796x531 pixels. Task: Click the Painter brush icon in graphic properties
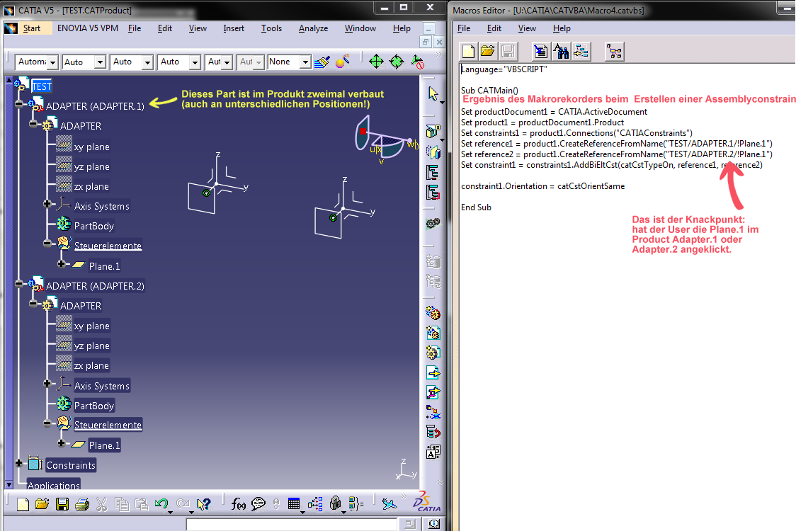coord(322,62)
